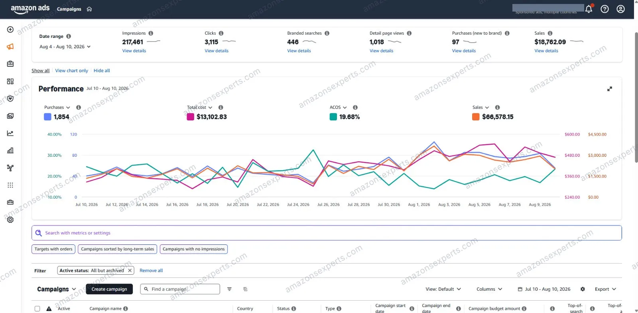
Task: Select View chart only option
Action: click(x=72, y=71)
